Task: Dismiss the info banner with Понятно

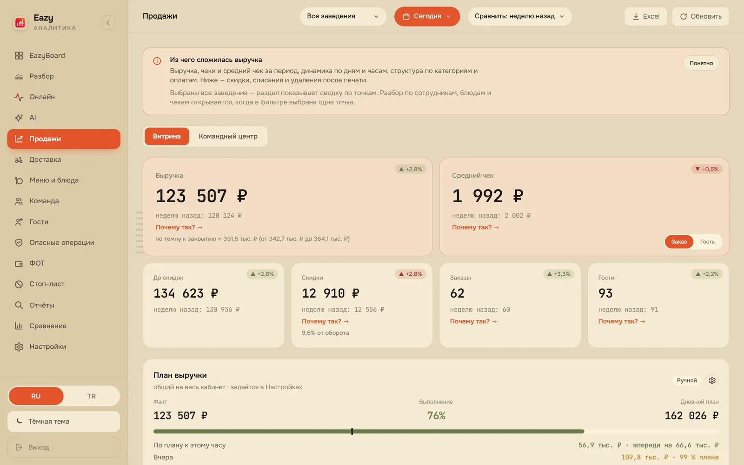Action: [x=701, y=63]
